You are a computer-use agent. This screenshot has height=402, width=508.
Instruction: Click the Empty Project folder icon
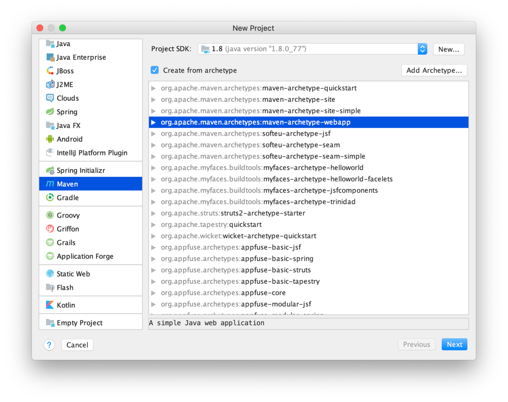point(50,323)
